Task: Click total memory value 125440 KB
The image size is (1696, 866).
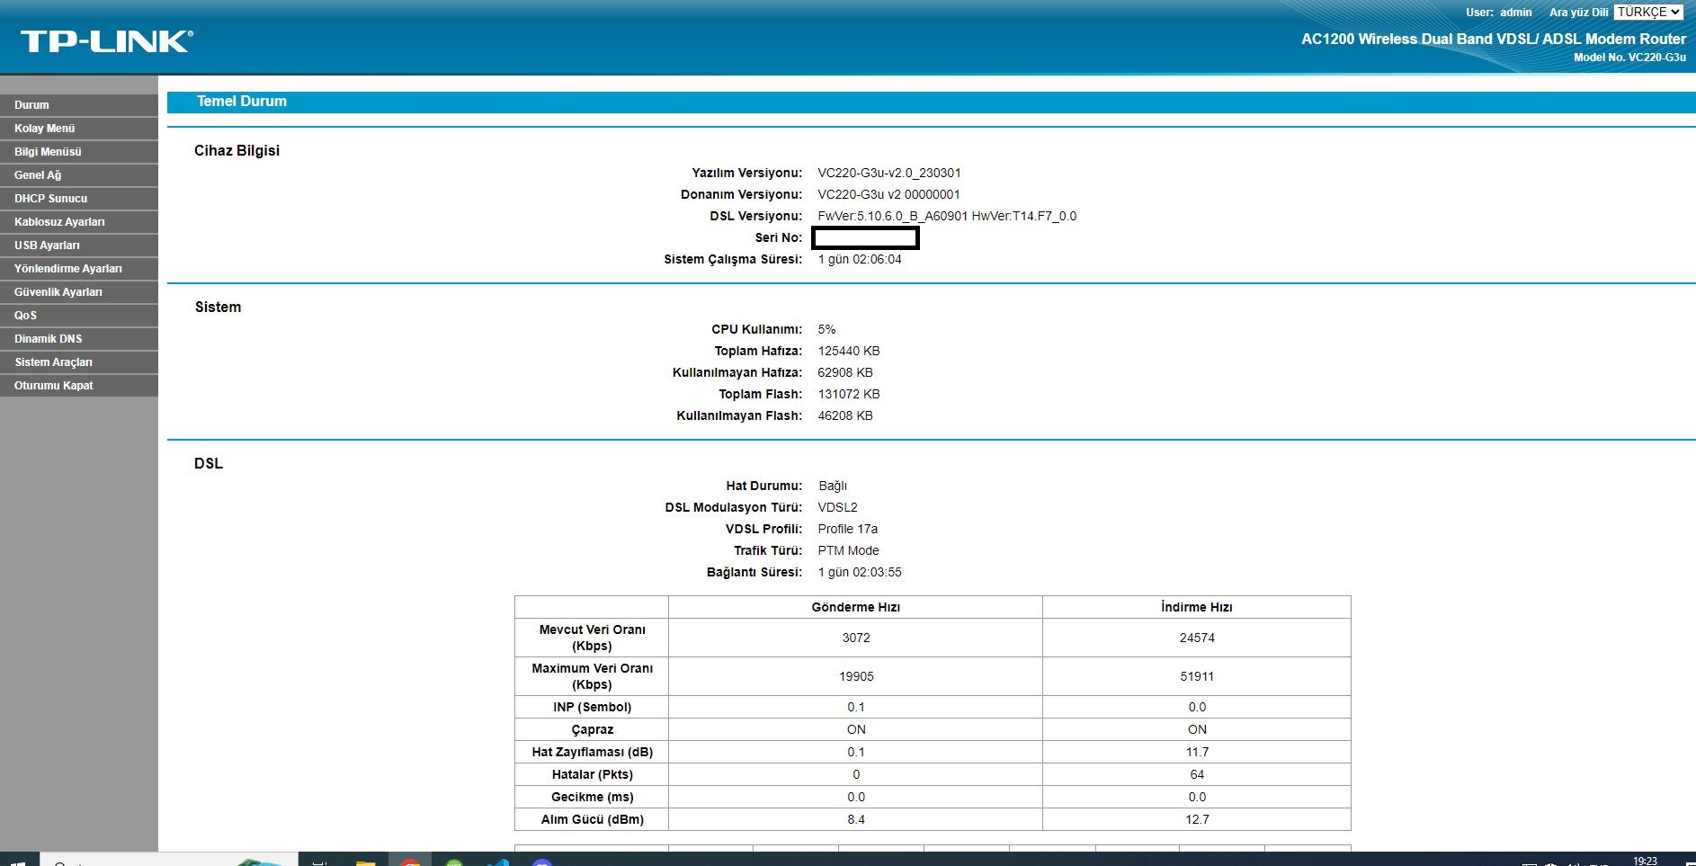Action: point(849,351)
